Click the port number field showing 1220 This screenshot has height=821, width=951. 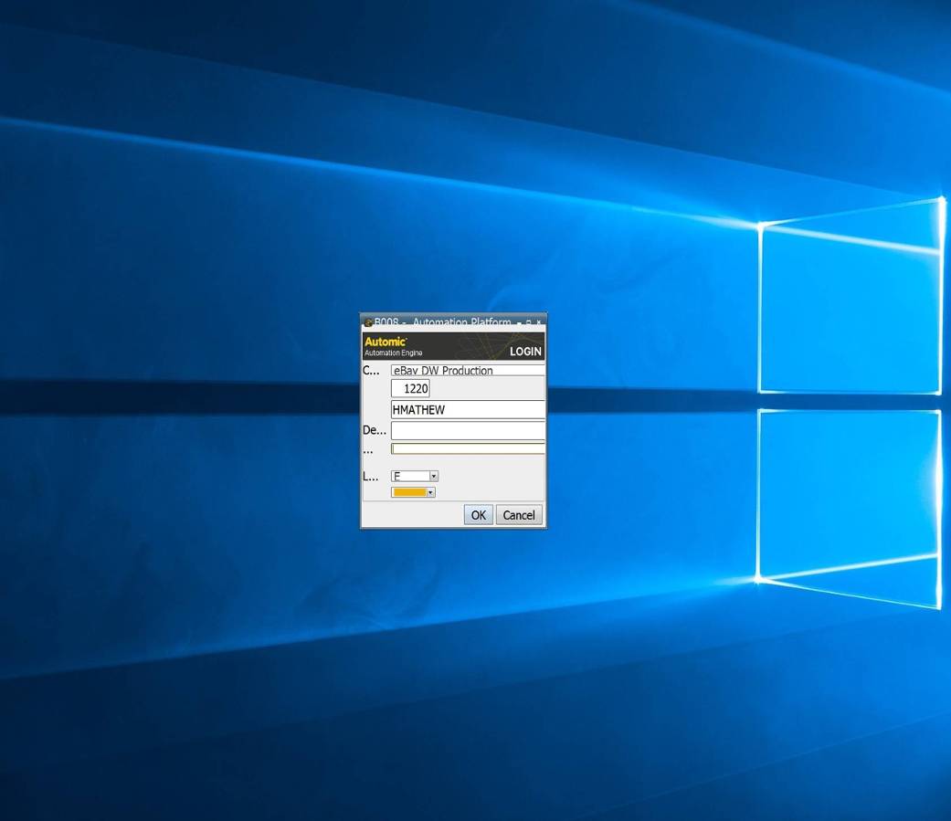tap(412, 388)
